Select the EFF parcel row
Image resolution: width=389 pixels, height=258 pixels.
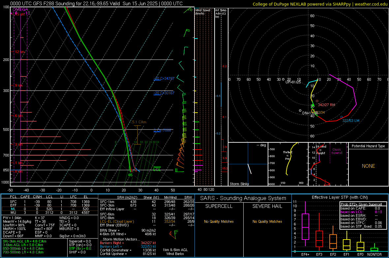pyautogui.click(x=49, y=205)
